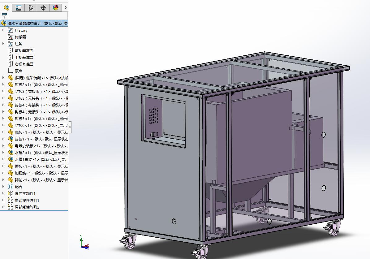Select the 前视基准面 plane icon
370x259 pixels.
point(11,50)
